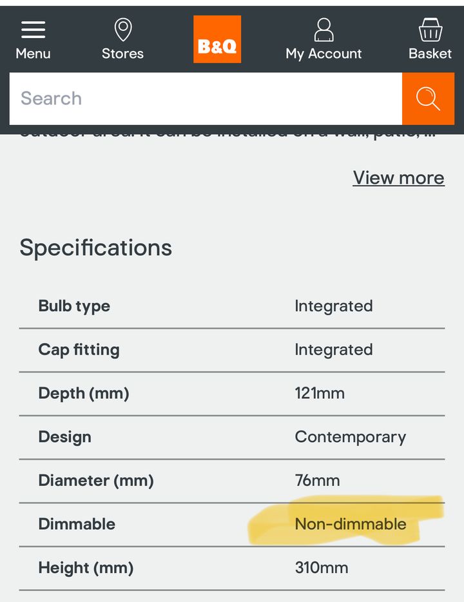Image resolution: width=464 pixels, height=602 pixels.
Task: Go to the B&Q logo homepage
Action: [217, 39]
